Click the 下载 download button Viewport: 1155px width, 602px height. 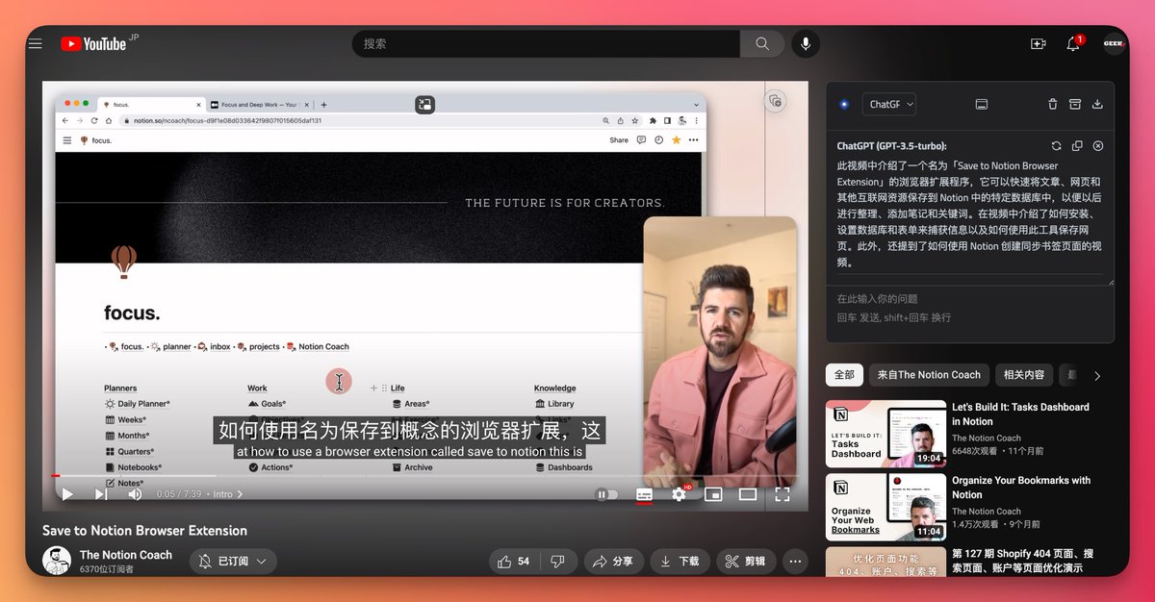point(680,562)
